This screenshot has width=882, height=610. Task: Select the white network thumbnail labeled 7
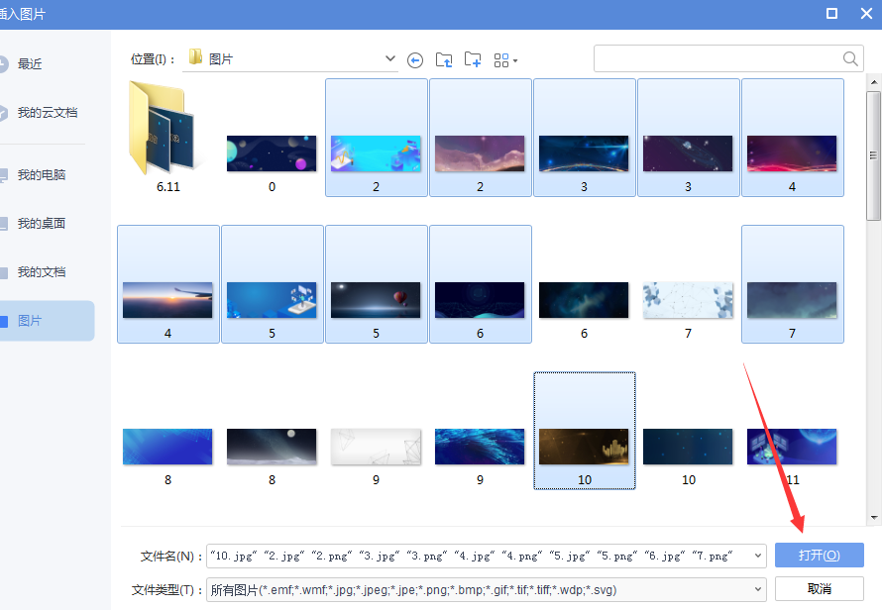[x=688, y=300]
